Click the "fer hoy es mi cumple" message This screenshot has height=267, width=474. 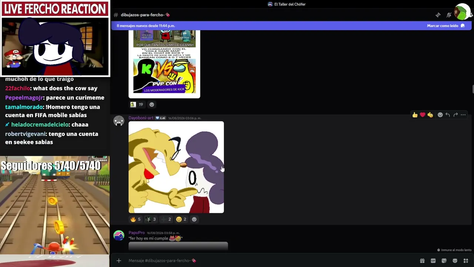coord(156,238)
